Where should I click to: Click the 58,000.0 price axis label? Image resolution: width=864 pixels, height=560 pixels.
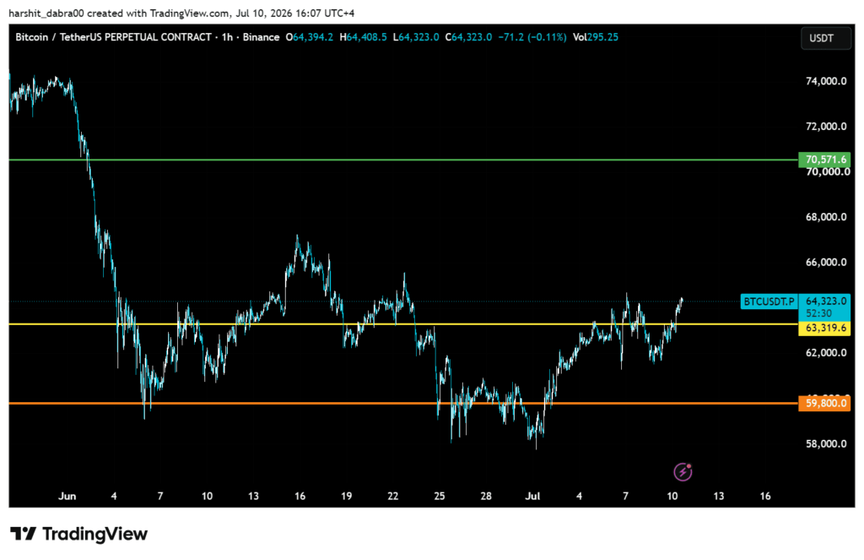pos(826,443)
